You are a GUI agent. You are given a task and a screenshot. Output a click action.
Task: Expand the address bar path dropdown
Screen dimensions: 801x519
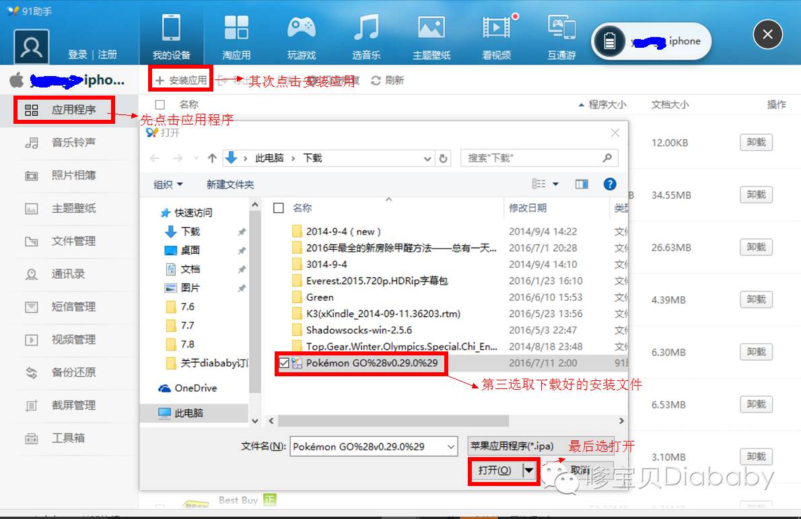click(427, 158)
